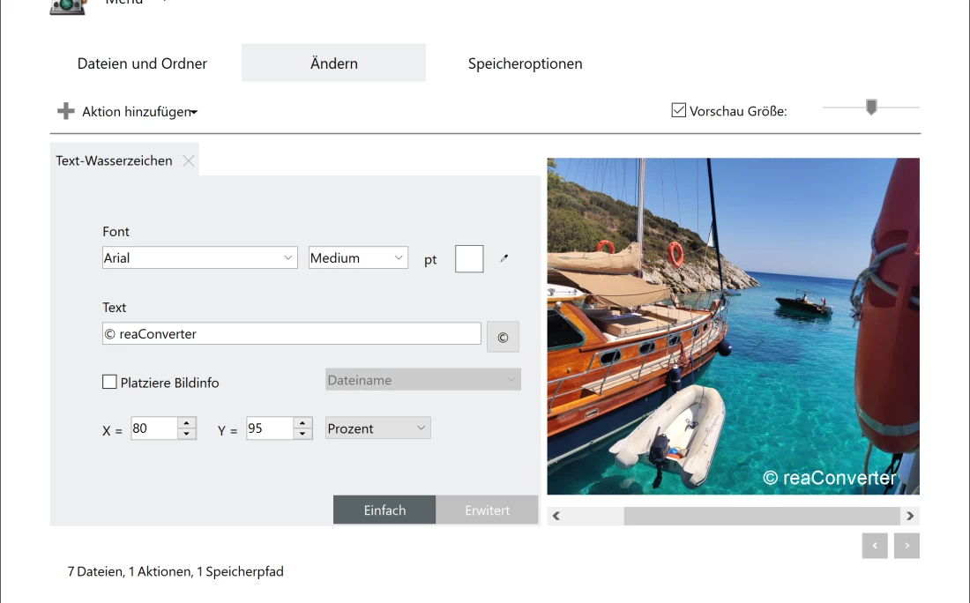Switch to Erweitert mode
Screen dimensions: 970x603
point(487,510)
